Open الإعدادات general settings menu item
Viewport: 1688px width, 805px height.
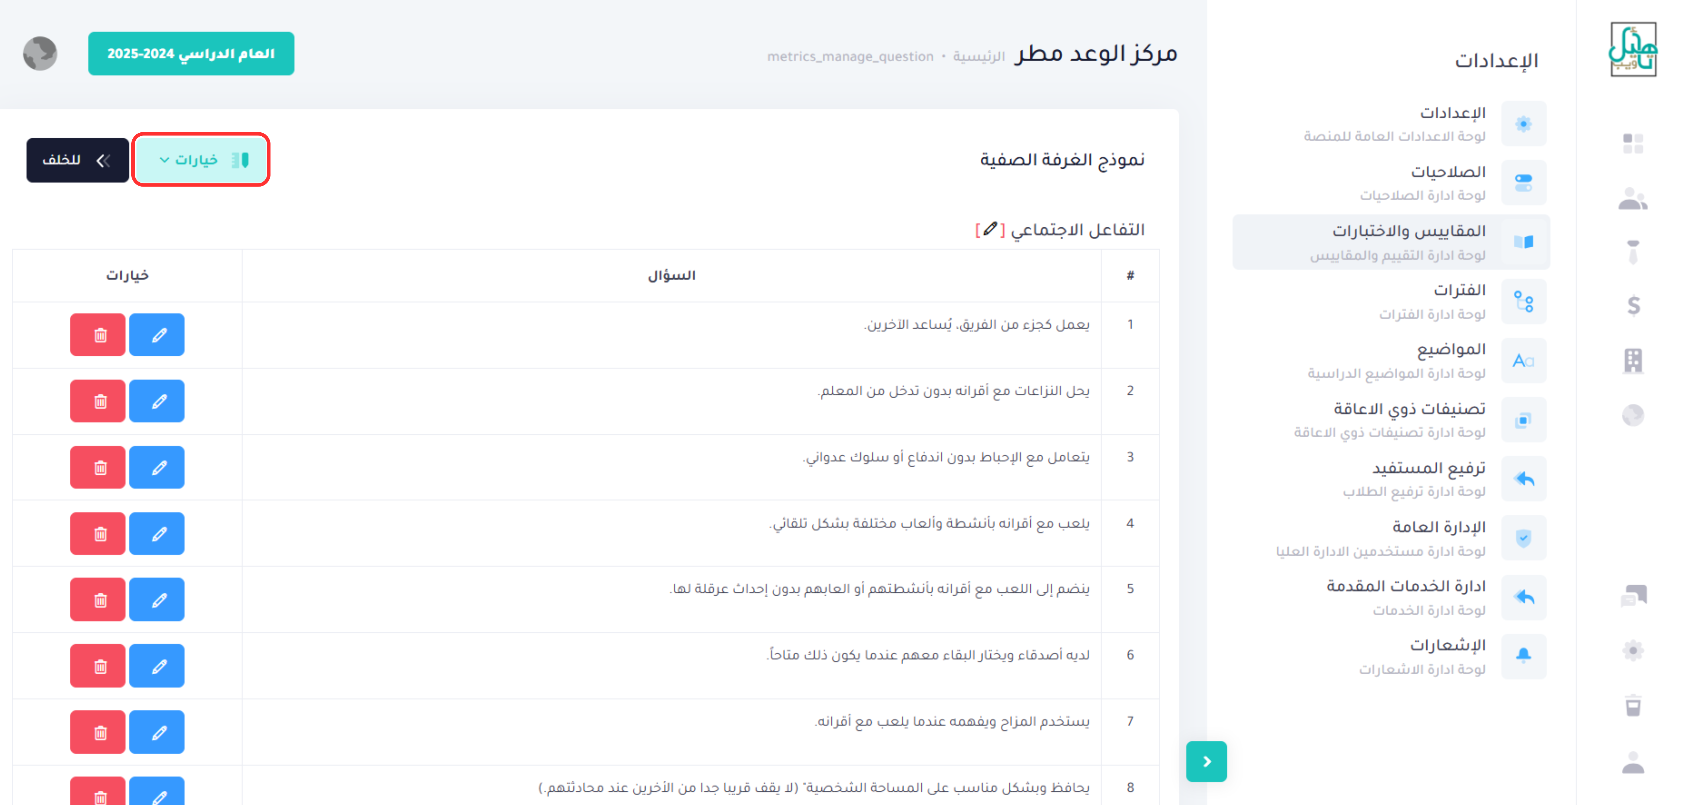1391,124
